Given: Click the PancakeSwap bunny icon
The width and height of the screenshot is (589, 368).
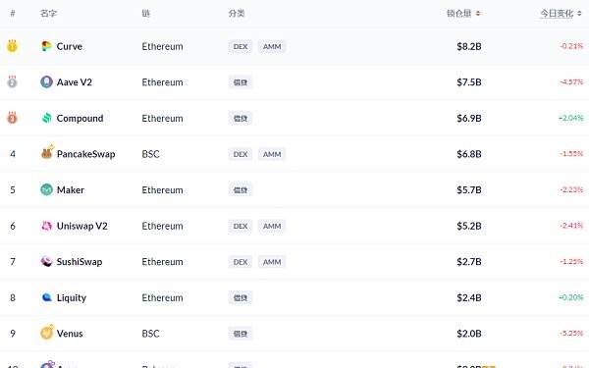Looking at the screenshot, I should (47, 153).
